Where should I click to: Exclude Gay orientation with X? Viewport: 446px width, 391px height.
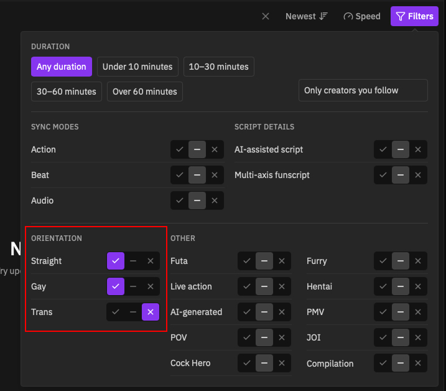(x=151, y=286)
